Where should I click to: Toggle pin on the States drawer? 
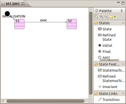[x=123, y=23]
